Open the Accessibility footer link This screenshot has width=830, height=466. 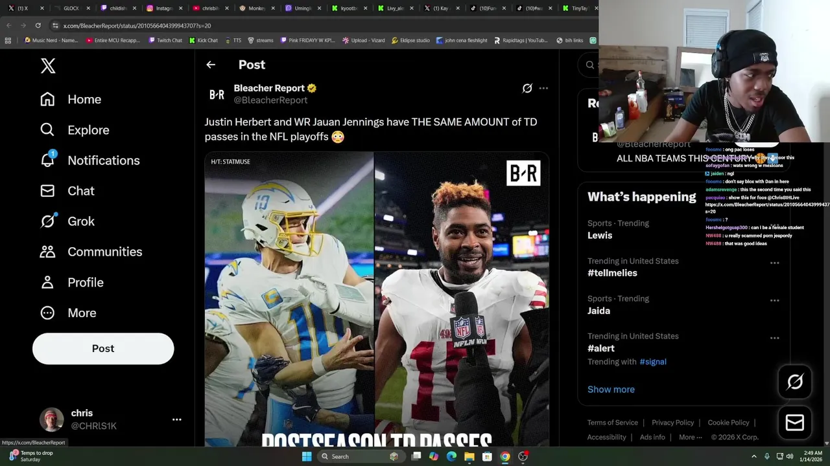click(x=606, y=437)
